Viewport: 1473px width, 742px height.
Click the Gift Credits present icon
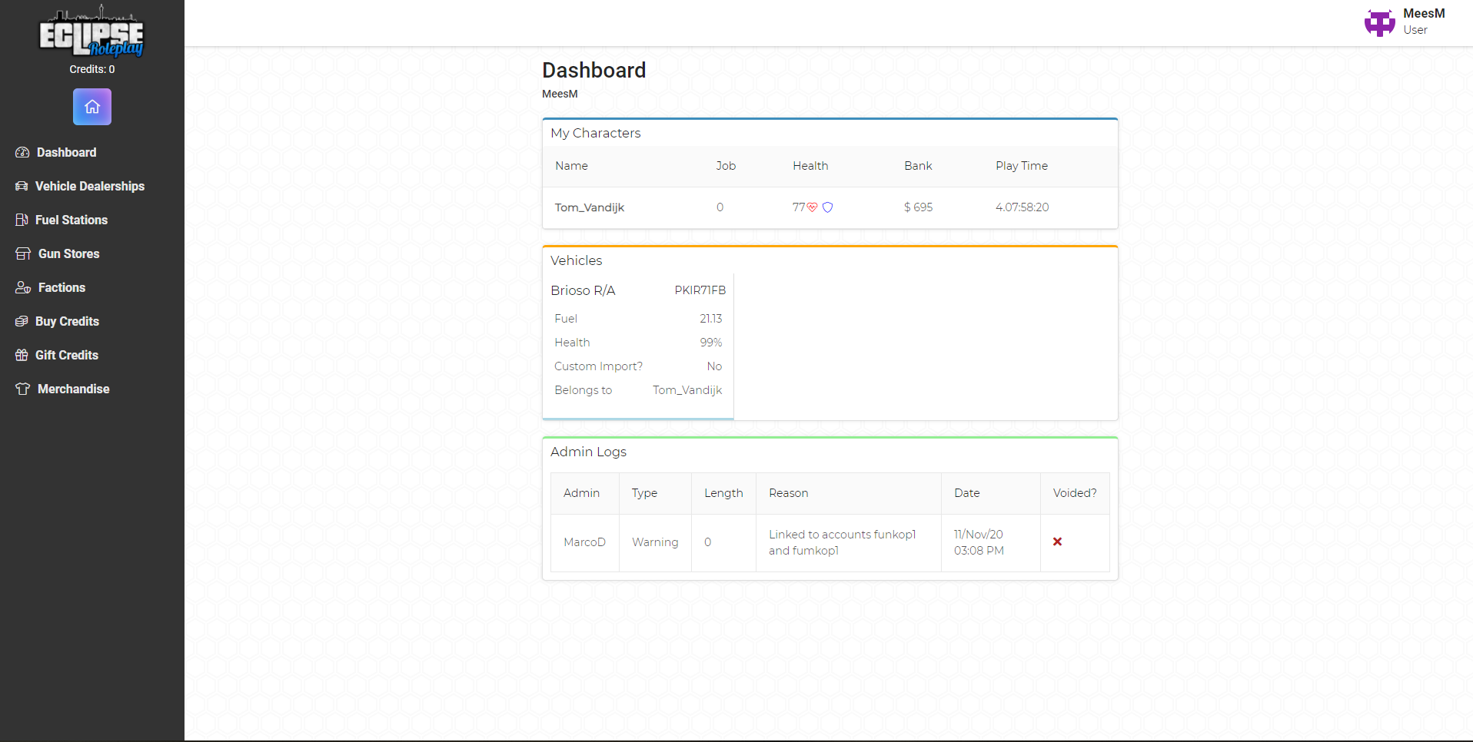pyautogui.click(x=22, y=355)
